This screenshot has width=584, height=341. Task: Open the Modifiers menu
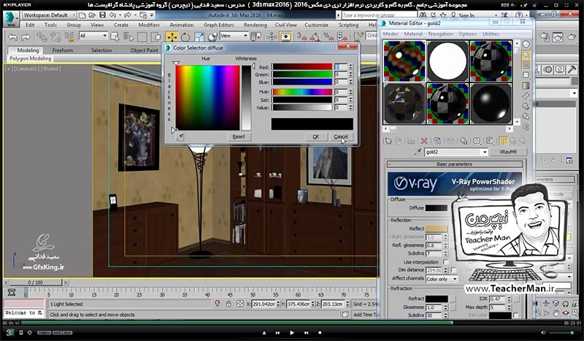point(149,25)
